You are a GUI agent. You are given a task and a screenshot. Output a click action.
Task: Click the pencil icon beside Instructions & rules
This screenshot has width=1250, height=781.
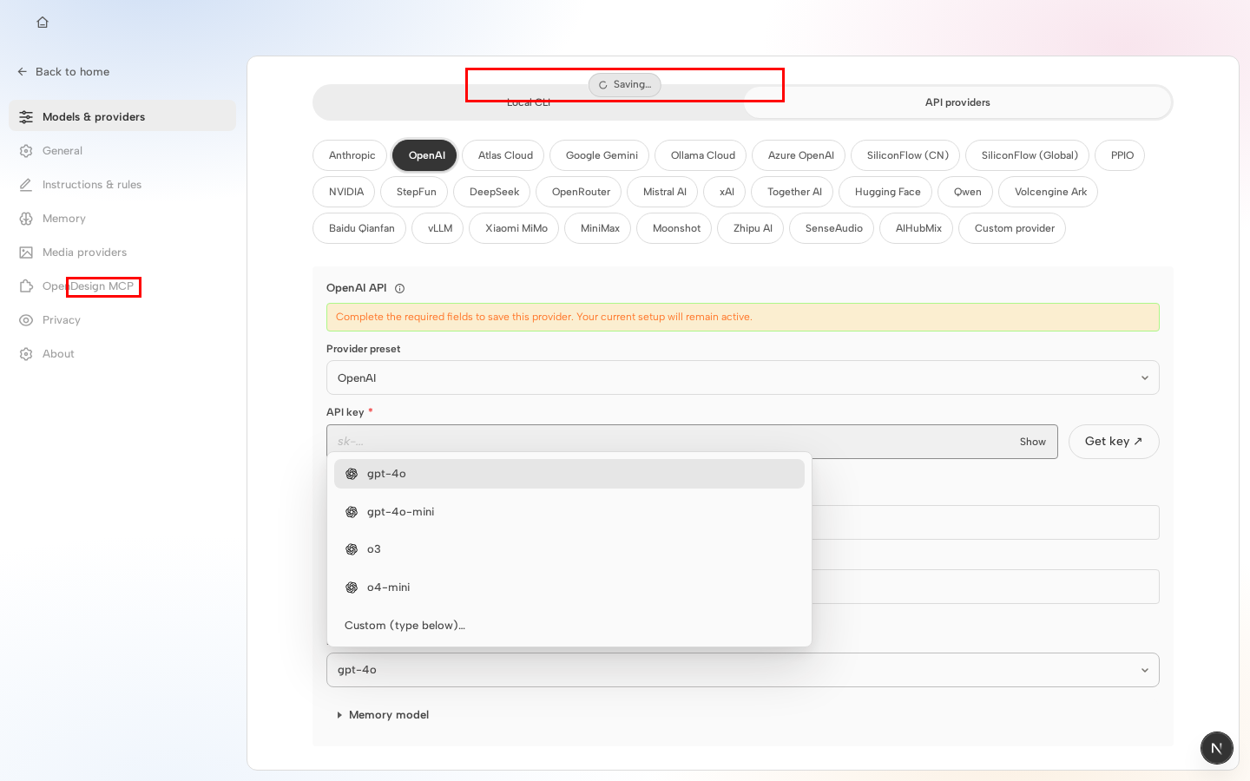click(x=26, y=185)
